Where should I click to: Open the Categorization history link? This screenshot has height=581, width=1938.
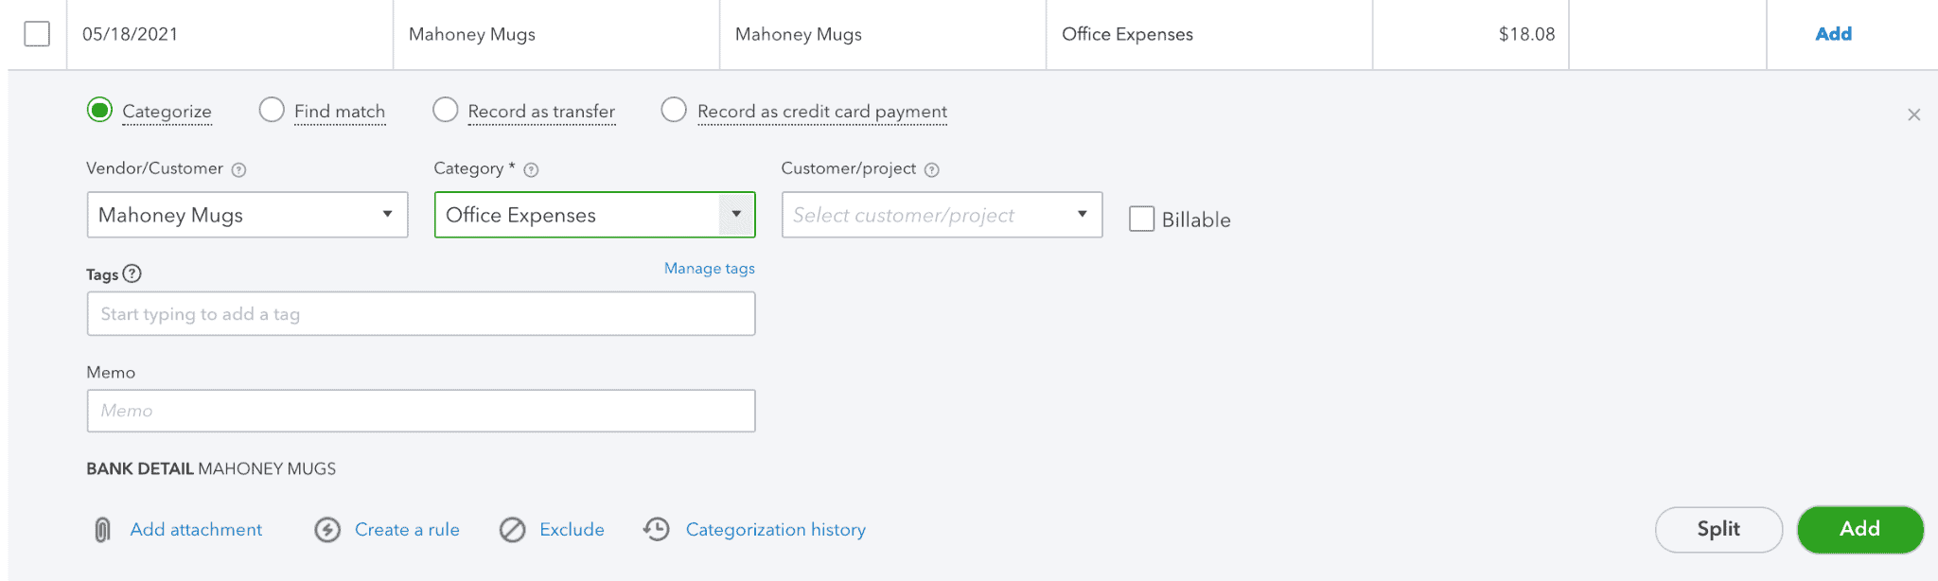coord(776,530)
